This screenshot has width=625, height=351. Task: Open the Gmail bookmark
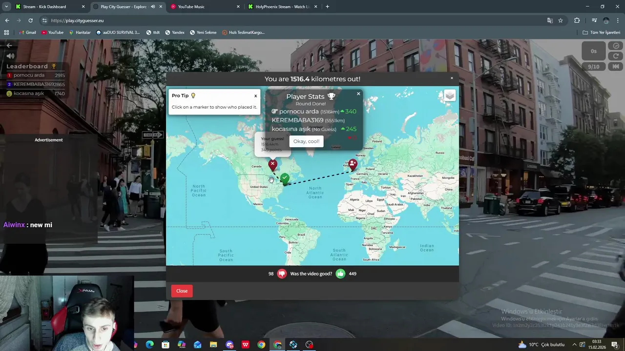click(27, 33)
